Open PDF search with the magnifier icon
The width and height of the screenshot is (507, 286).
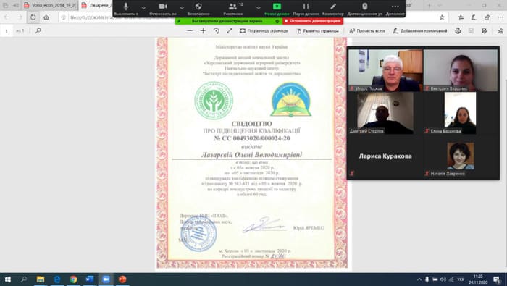38,30
